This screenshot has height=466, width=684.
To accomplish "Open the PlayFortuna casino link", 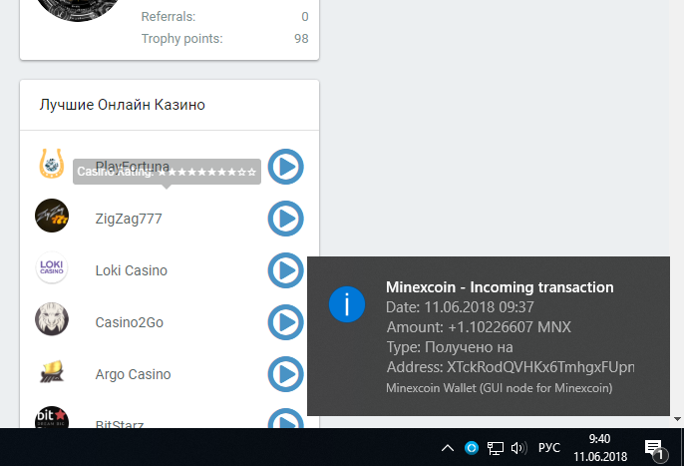I will [x=133, y=167].
